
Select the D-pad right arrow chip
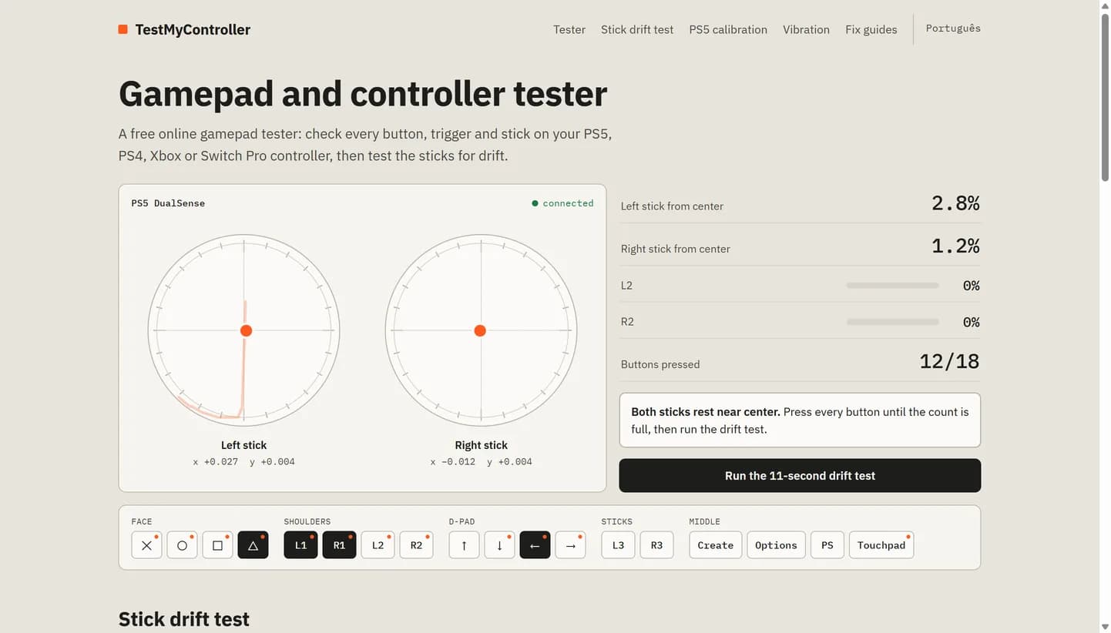pyautogui.click(x=570, y=545)
